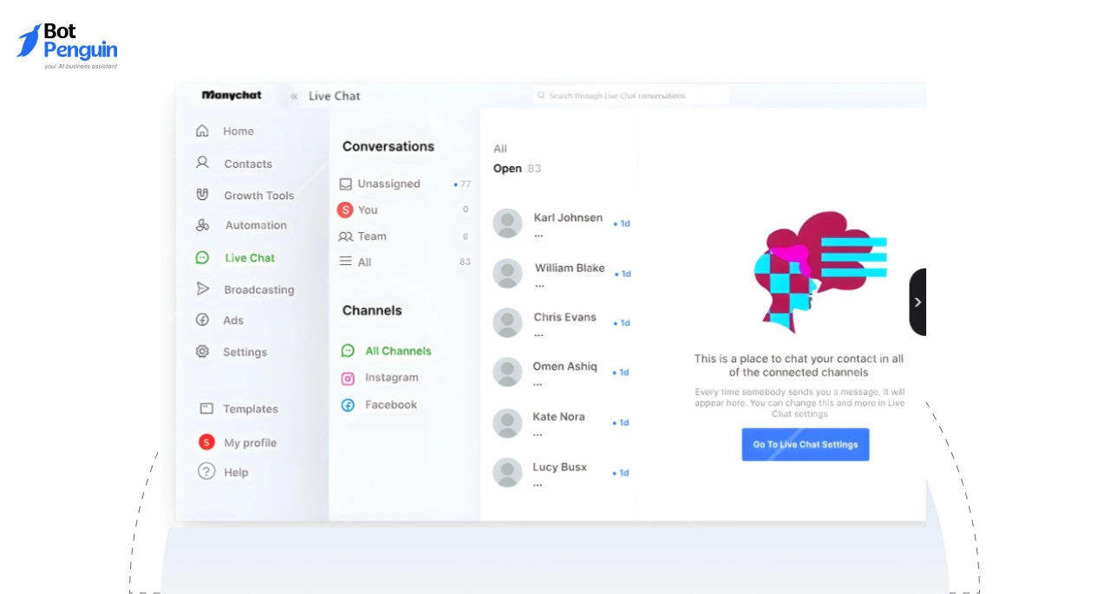Screen dimensions: 1117x594
Task: Switch to the All status tab
Action: pyautogui.click(x=500, y=149)
